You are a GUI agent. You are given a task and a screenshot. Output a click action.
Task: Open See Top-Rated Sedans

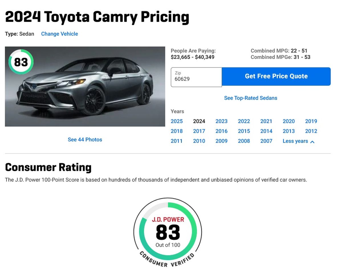click(x=251, y=98)
